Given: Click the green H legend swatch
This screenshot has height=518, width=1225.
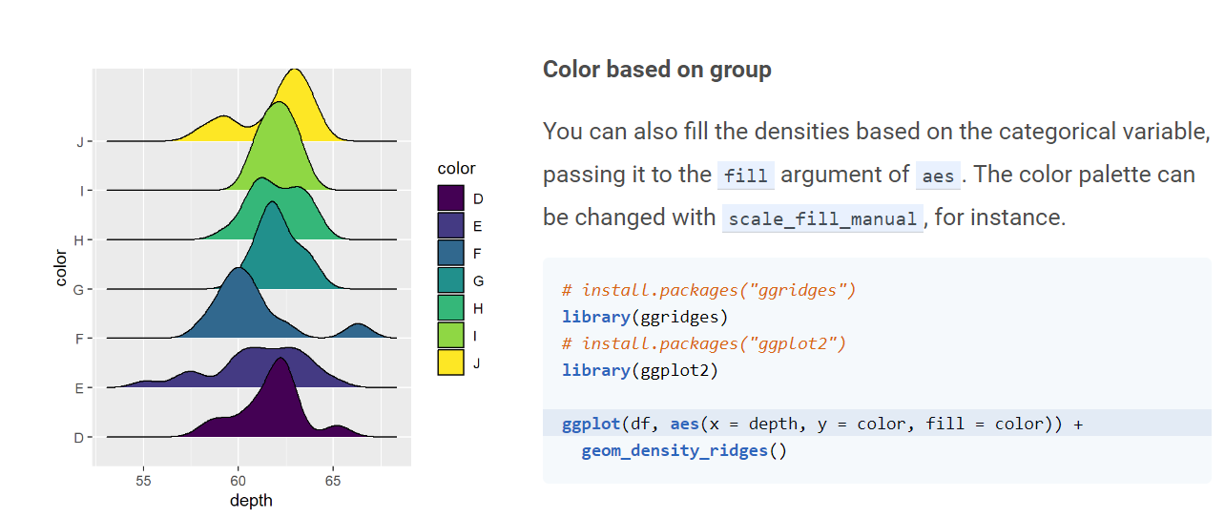Looking at the screenshot, I should pyautogui.click(x=450, y=307).
